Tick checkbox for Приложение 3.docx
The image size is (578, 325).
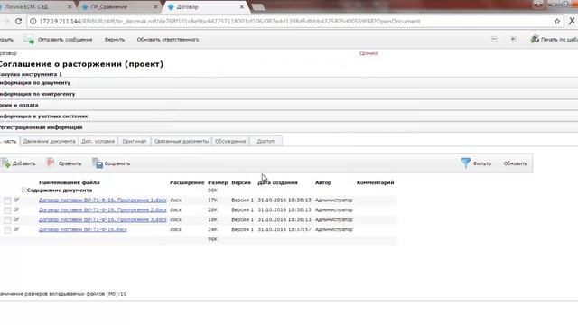click(x=7, y=220)
